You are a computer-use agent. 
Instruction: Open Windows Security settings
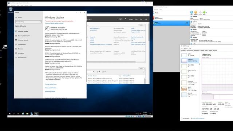(x=23, y=40)
